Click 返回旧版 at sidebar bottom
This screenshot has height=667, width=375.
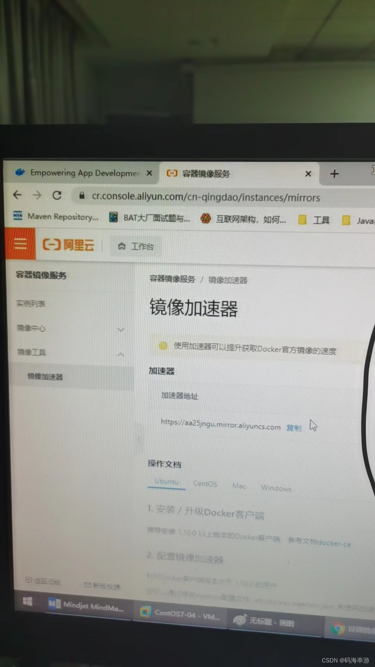43,581
